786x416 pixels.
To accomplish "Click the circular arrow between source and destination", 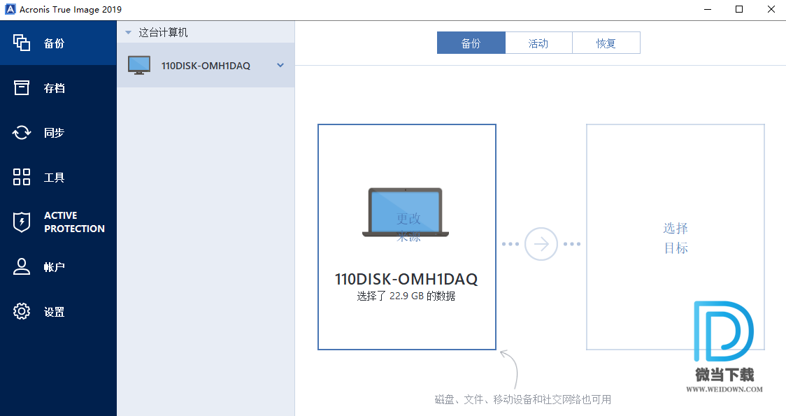I will (x=541, y=244).
